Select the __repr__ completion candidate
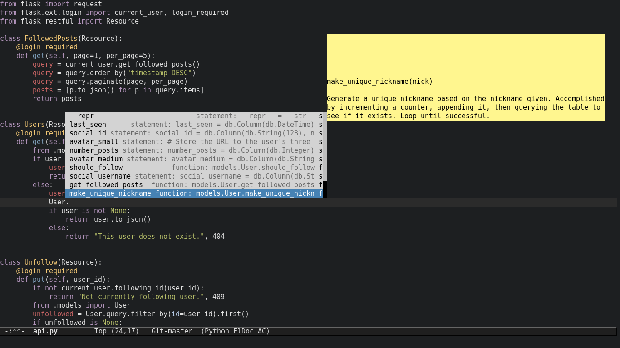Image resolution: width=620 pixels, height=348 pixels. coord(194,116)
